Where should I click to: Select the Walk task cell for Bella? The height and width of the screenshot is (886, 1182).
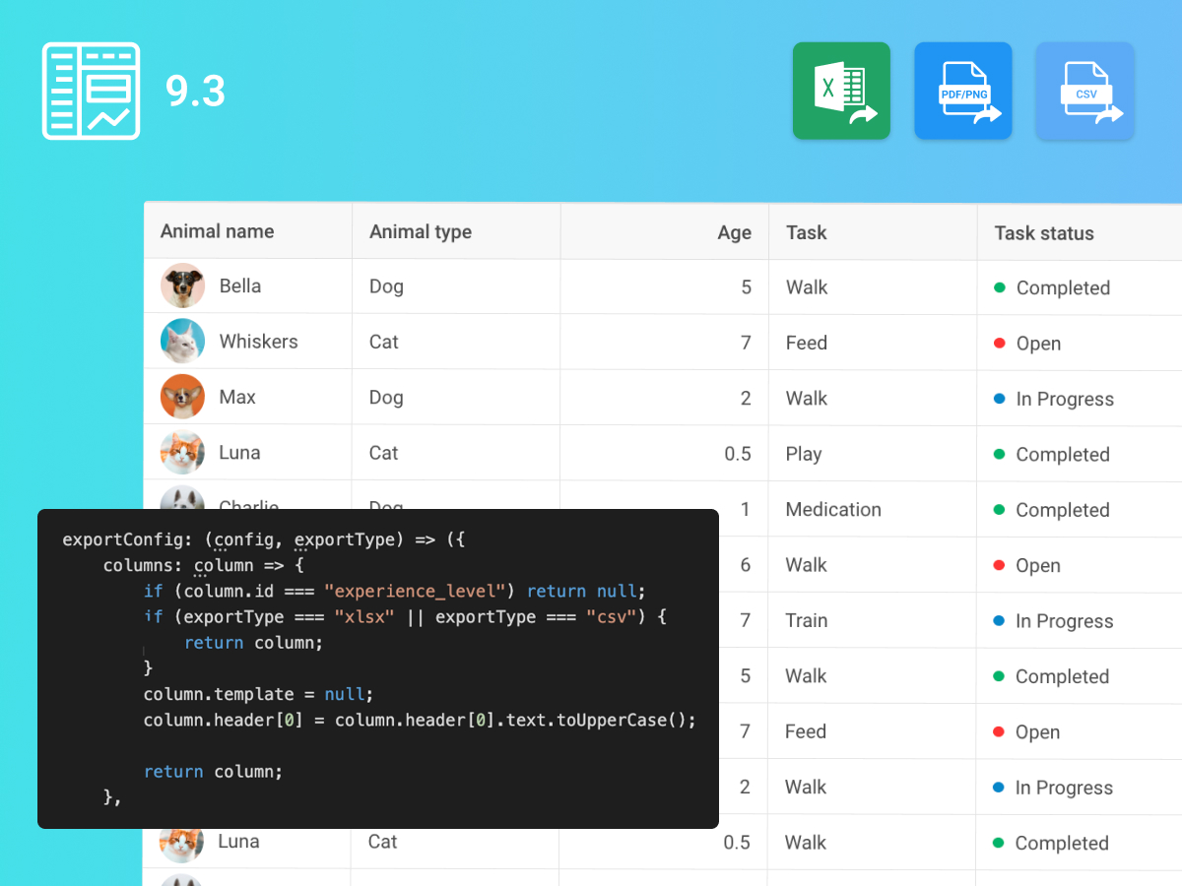point(806,287)
